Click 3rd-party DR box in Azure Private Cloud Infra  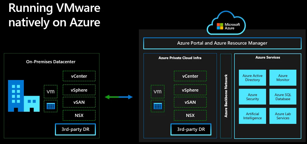point(191,129)
